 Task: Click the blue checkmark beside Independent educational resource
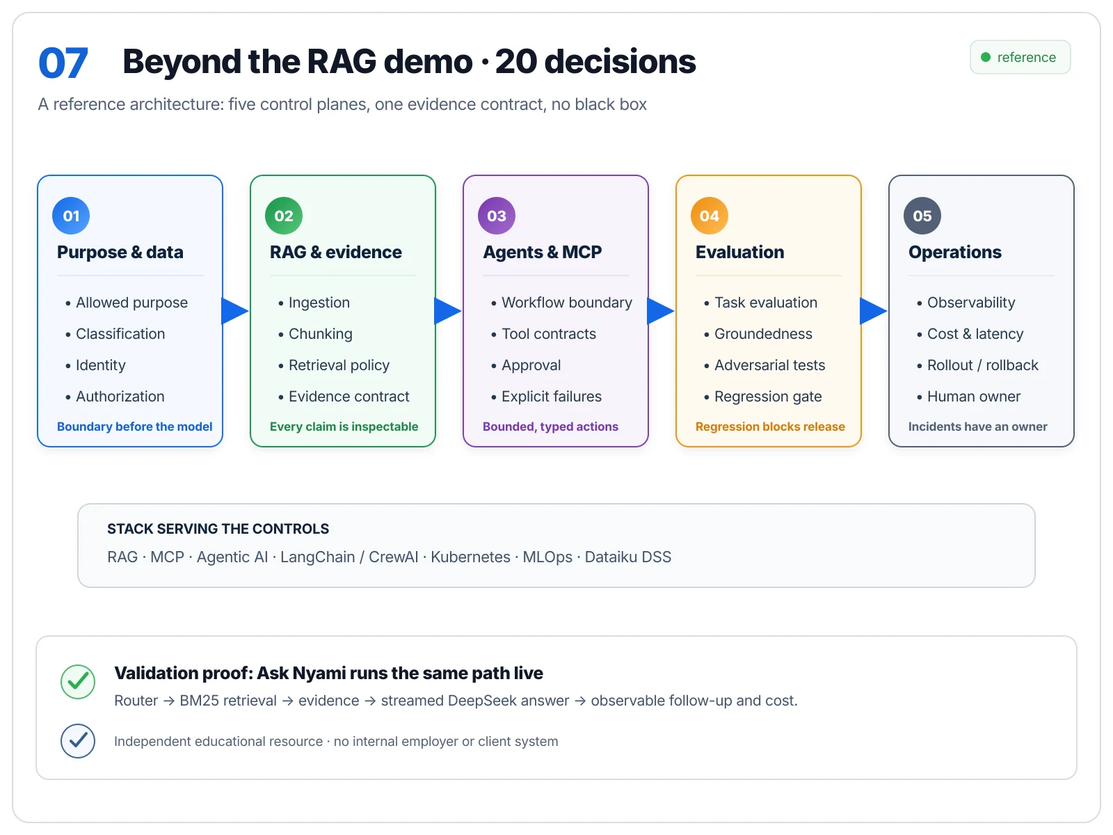pos(78,741)
